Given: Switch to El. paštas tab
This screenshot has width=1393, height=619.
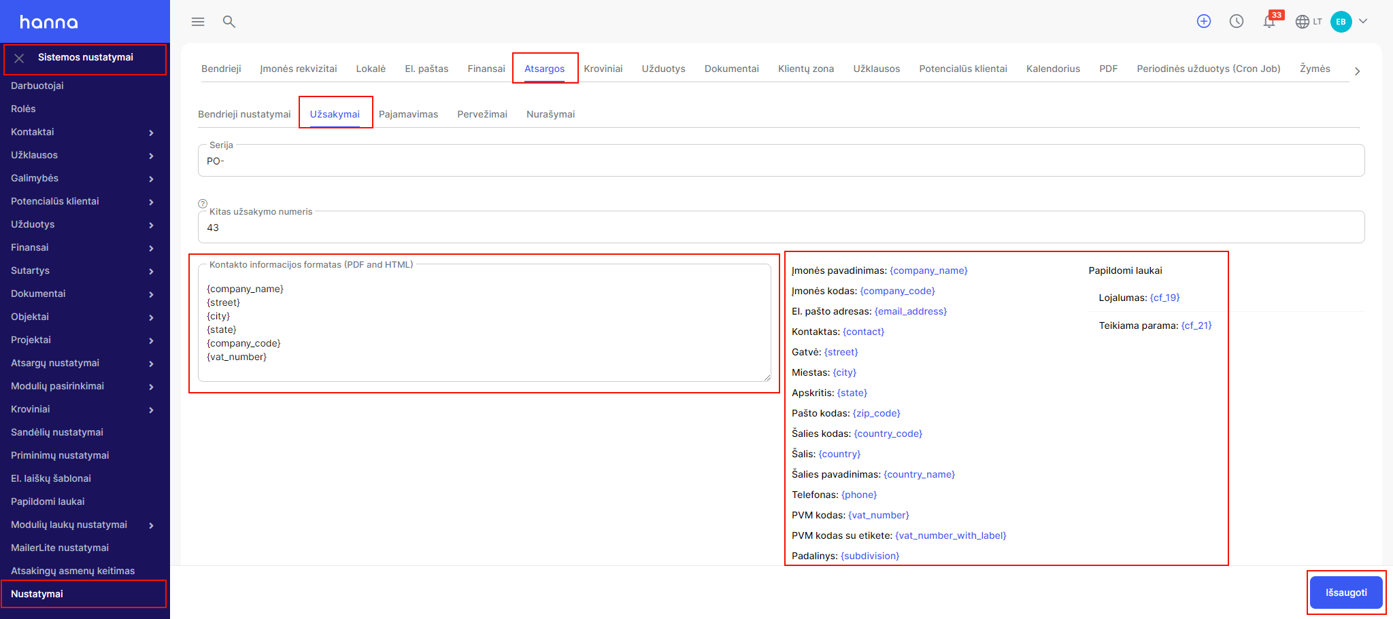Looking at the screenshot, I should [426, 69].
